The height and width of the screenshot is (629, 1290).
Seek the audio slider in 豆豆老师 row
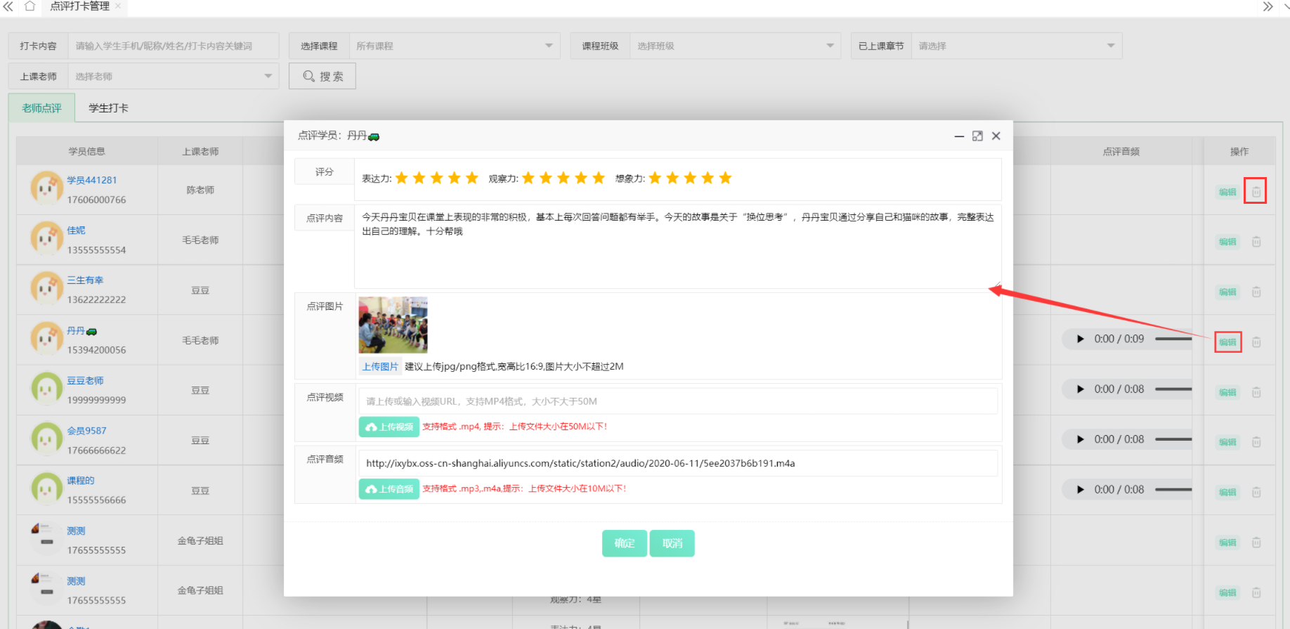[x=1173, y=389]
